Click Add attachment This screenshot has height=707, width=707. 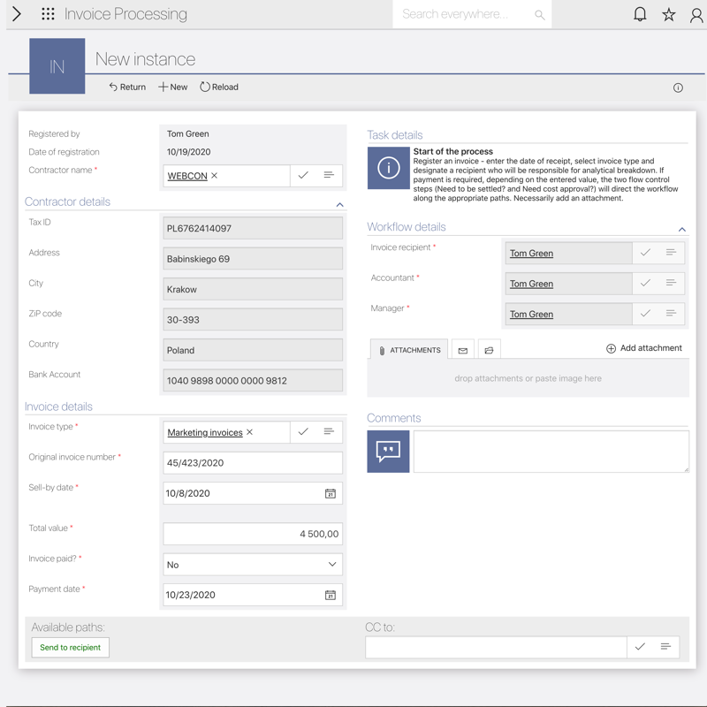pyautogui.click(x=643, y=348)
